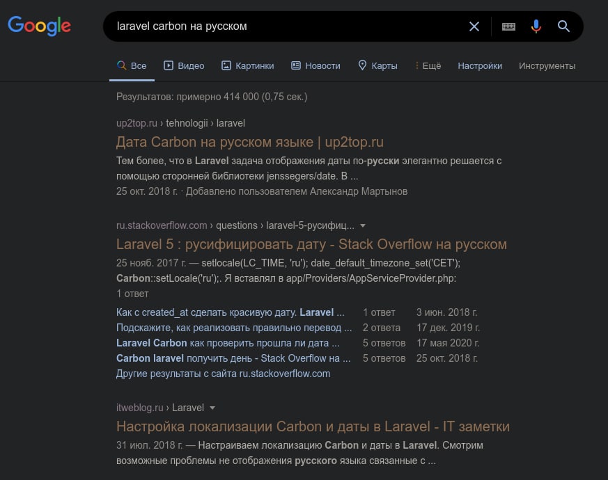The image size is (608, 480).
Task: Open the Карты tab
Action: 377,66
